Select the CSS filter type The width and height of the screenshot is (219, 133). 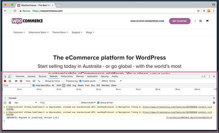69,86
